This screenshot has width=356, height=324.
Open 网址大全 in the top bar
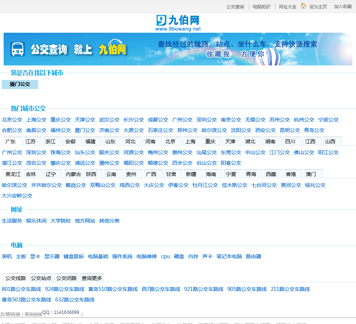click(x=287, y=7)
